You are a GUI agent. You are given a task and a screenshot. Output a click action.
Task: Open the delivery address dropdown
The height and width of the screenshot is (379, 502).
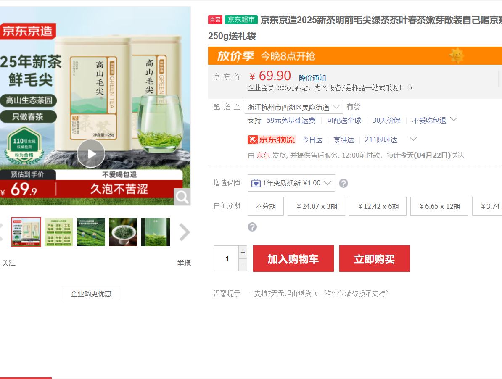293,107
